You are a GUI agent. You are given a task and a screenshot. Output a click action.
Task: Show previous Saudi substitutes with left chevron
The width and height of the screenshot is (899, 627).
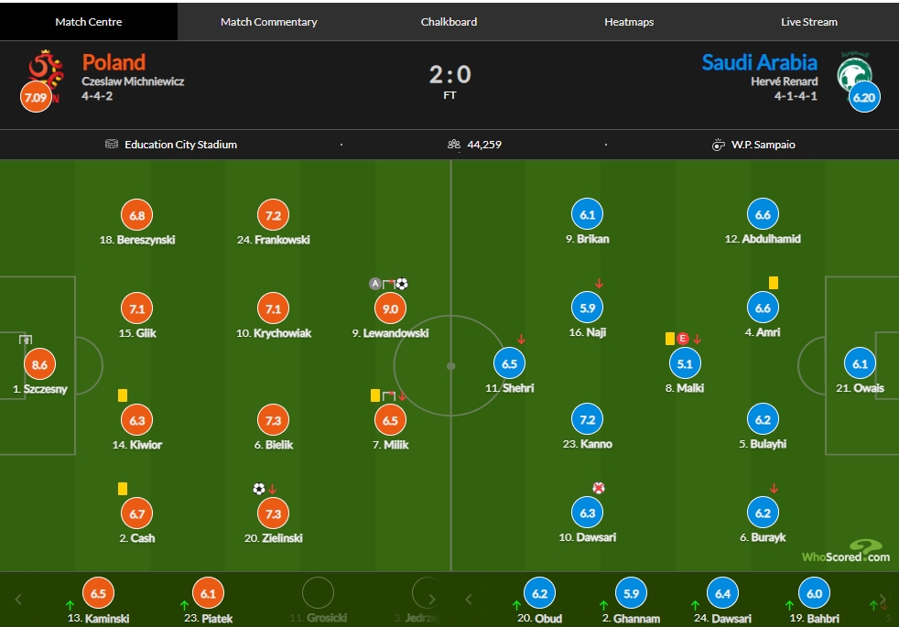[x=469, y=600]
